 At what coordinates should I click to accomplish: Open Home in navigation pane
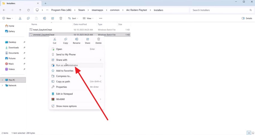10,26
